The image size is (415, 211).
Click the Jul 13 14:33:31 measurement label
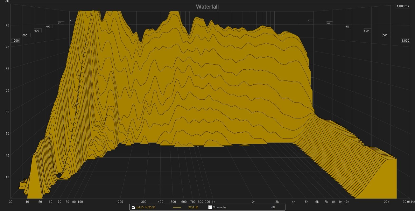[146, 207]
